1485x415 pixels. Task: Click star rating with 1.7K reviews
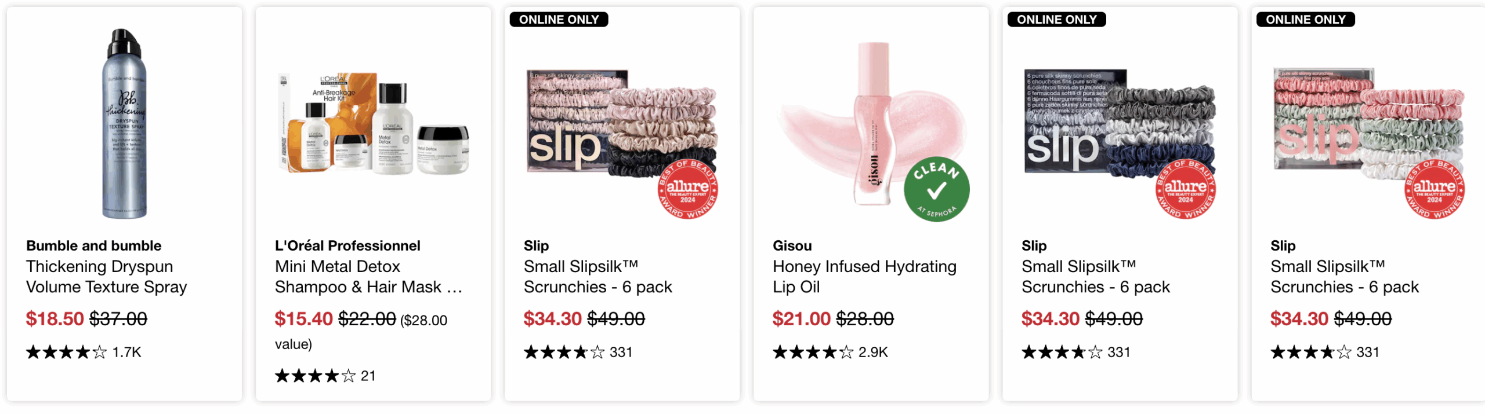[x=66, y=352]
